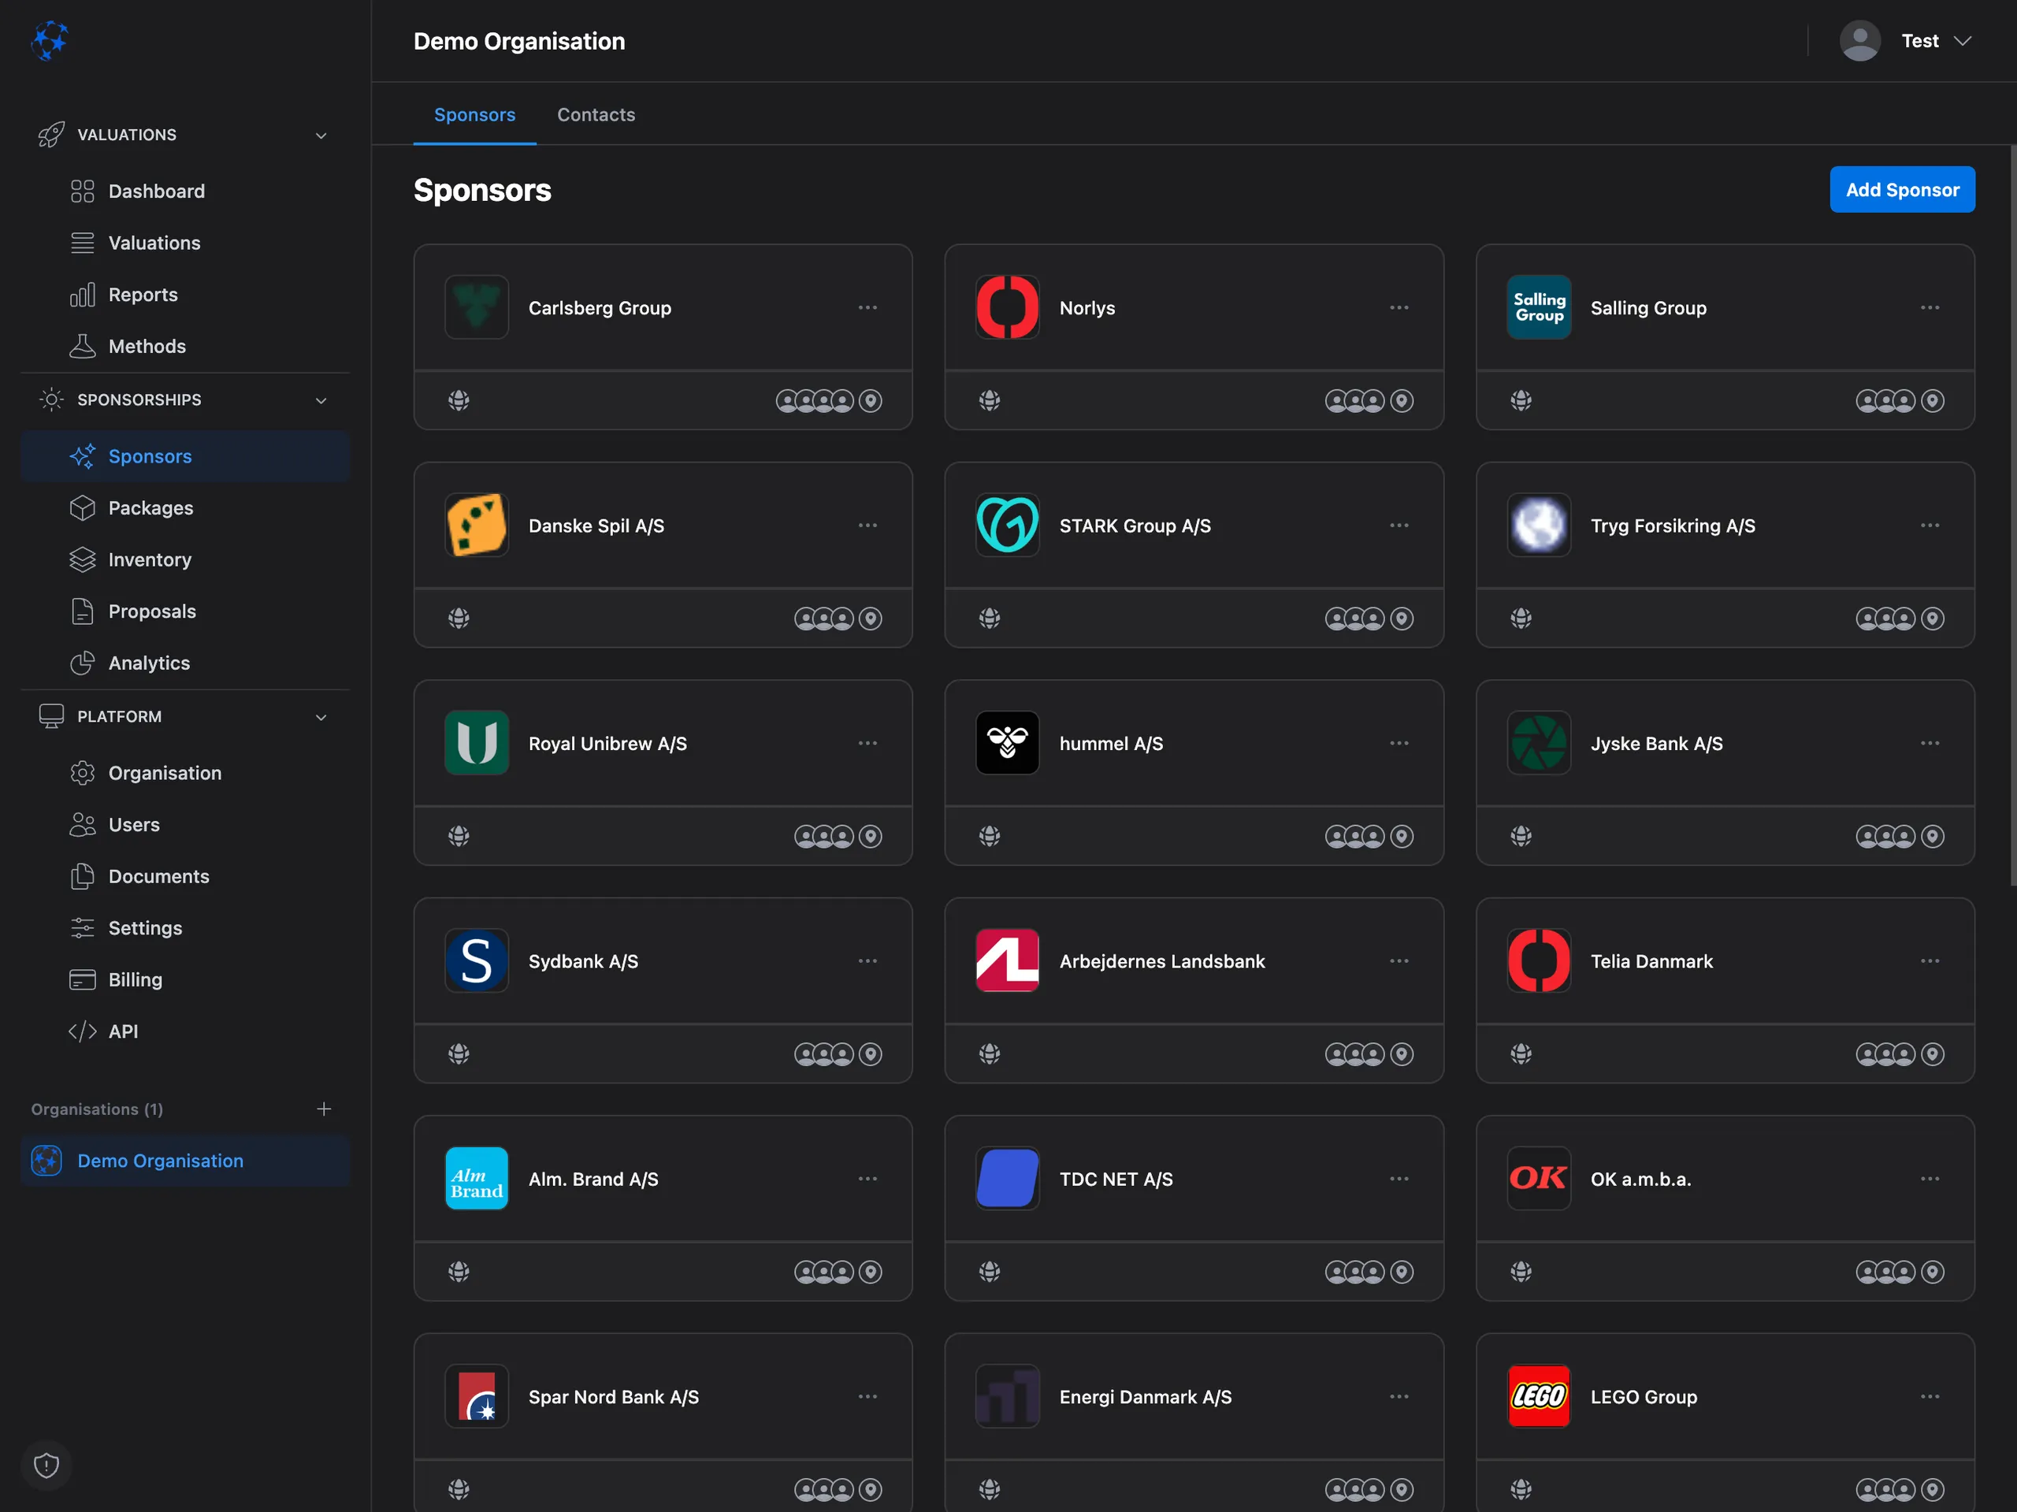Viewport: 2017px width, 1512px height.
Task: Open the Tryg Forsikring A/S sponsor
Action: 1673,526
